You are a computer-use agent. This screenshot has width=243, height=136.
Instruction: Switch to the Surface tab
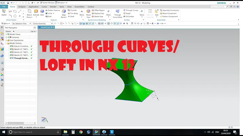[x=91, y=7]
